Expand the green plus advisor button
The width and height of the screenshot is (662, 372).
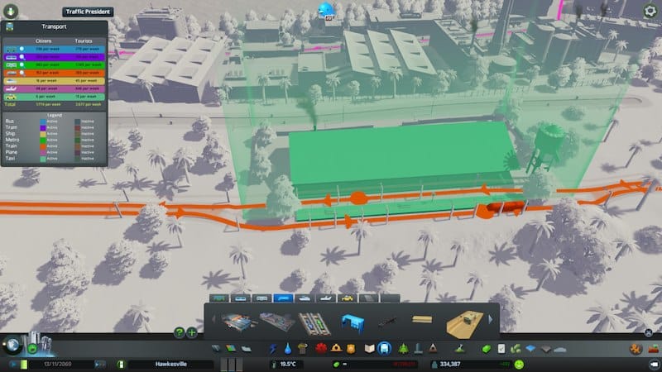tap(192, 332)
